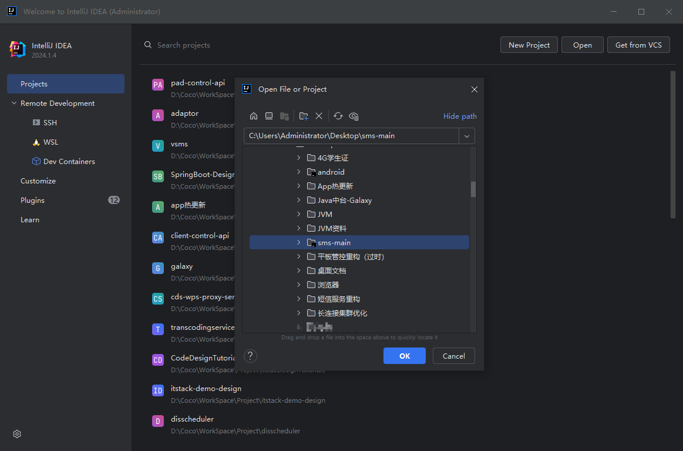Click the Hide path link
Viewport: 683px width, 451px height.
tap(460, 116)
